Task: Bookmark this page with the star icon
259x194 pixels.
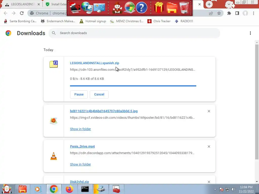Action: (219, 13)
